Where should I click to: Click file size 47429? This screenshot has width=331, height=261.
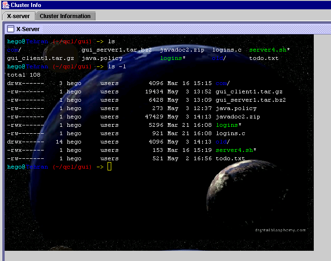(154, 117)
